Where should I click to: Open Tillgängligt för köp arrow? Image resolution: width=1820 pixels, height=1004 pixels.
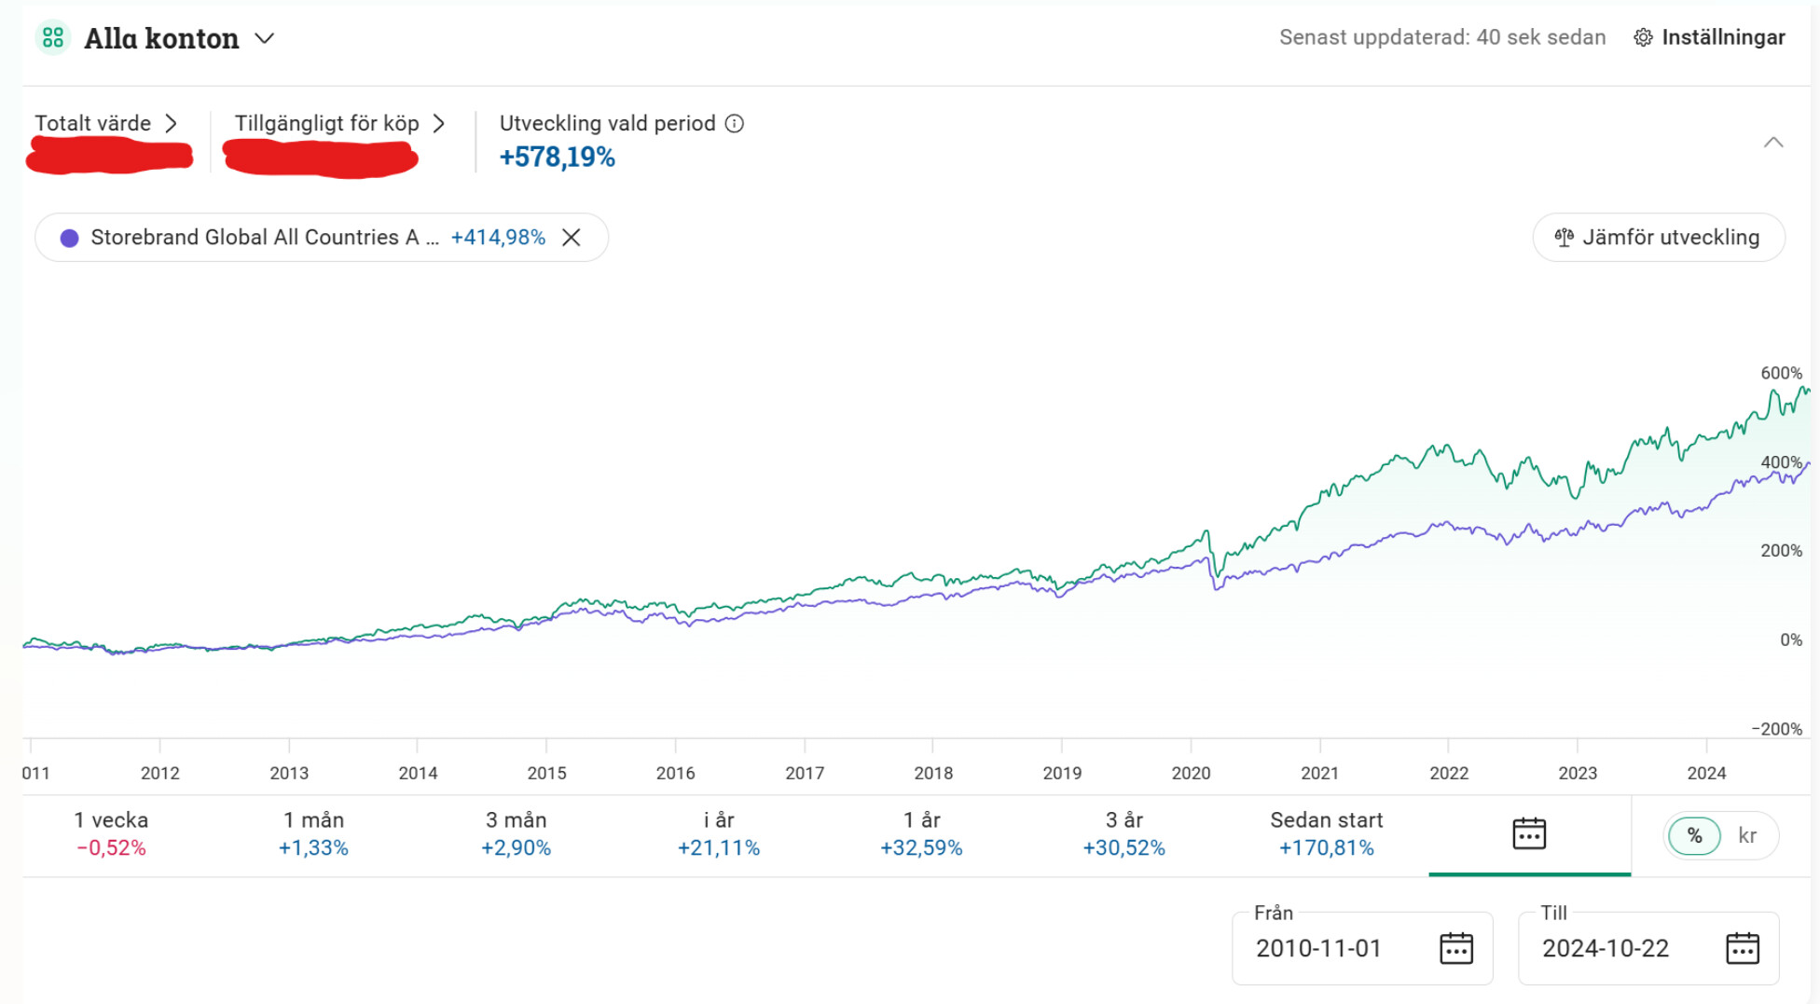(439, 123)
